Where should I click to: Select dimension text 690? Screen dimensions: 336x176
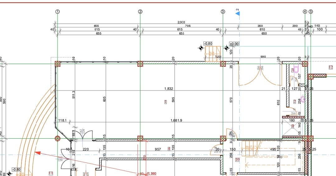(x=263, y=57)
